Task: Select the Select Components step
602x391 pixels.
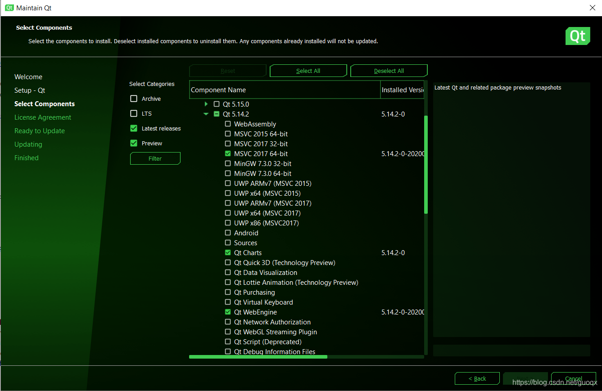Action: coord(45,104)
